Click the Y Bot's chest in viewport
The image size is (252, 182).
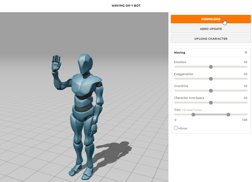click(84, 85)
